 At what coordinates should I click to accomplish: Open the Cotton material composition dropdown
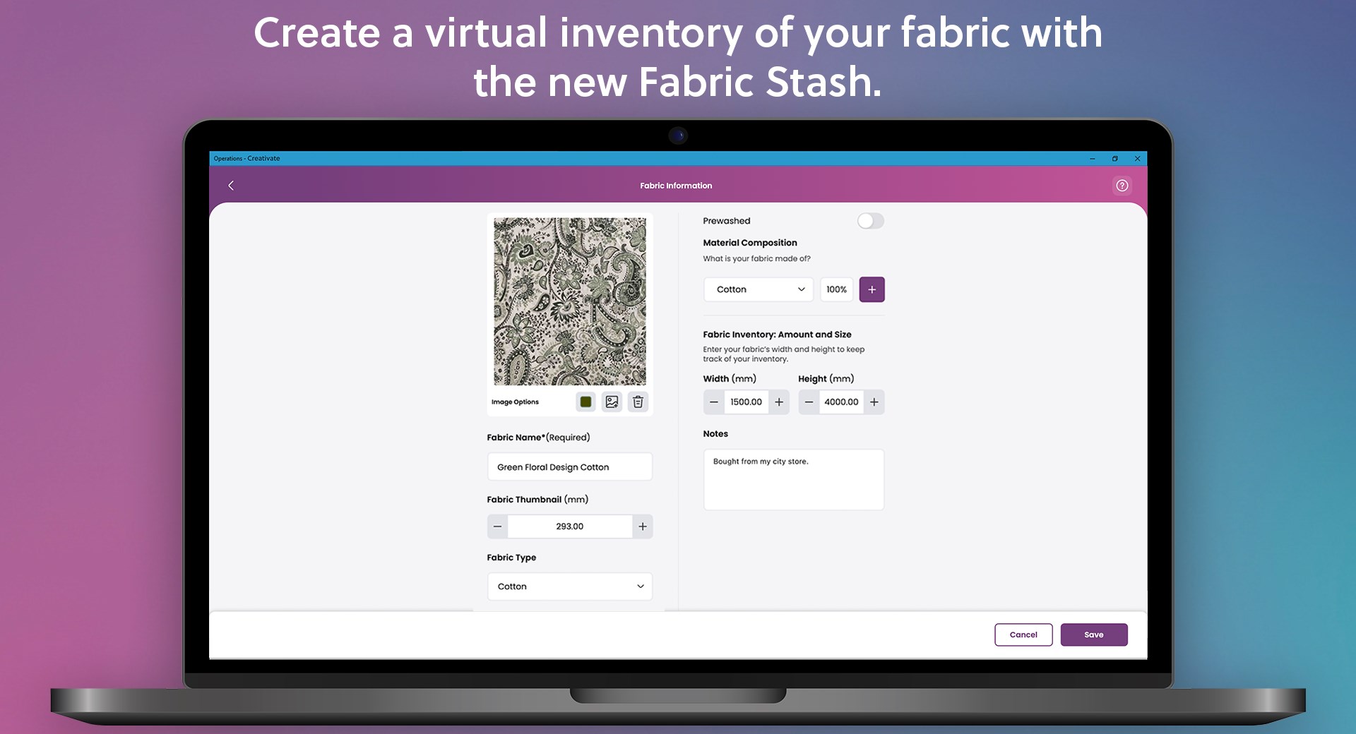(x=758, y=289)
